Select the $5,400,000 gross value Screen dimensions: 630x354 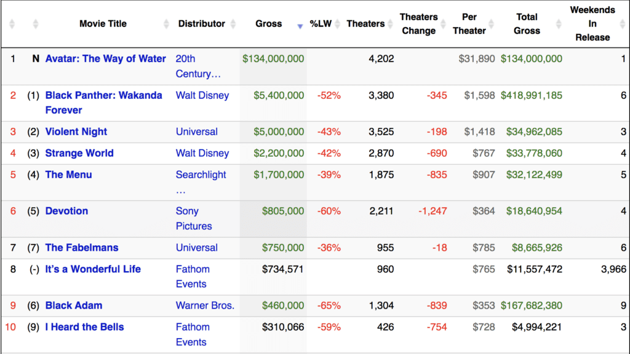[x=279, y=95]
